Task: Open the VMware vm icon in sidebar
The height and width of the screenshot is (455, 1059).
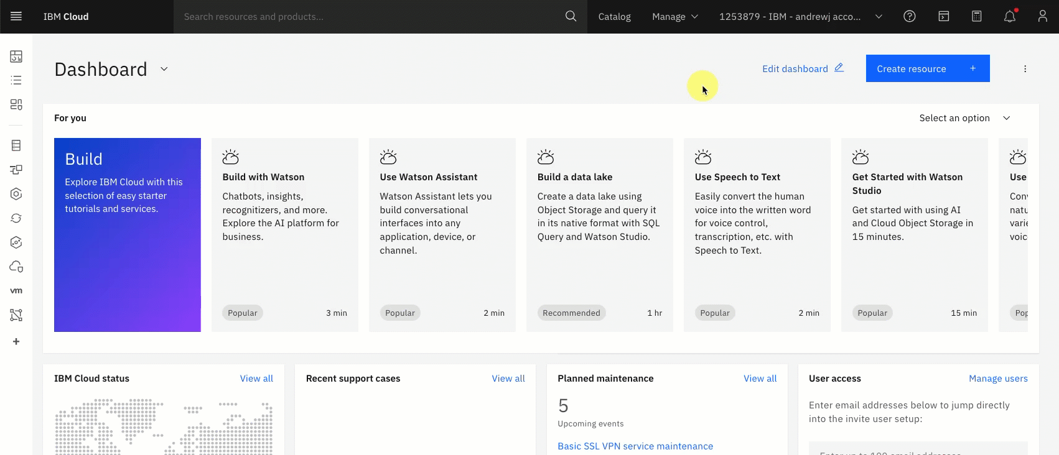Action: pos(16,290)
